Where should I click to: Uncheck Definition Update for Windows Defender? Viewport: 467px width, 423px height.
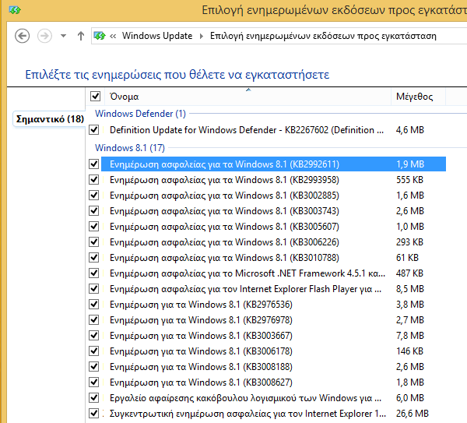[94, 129]
